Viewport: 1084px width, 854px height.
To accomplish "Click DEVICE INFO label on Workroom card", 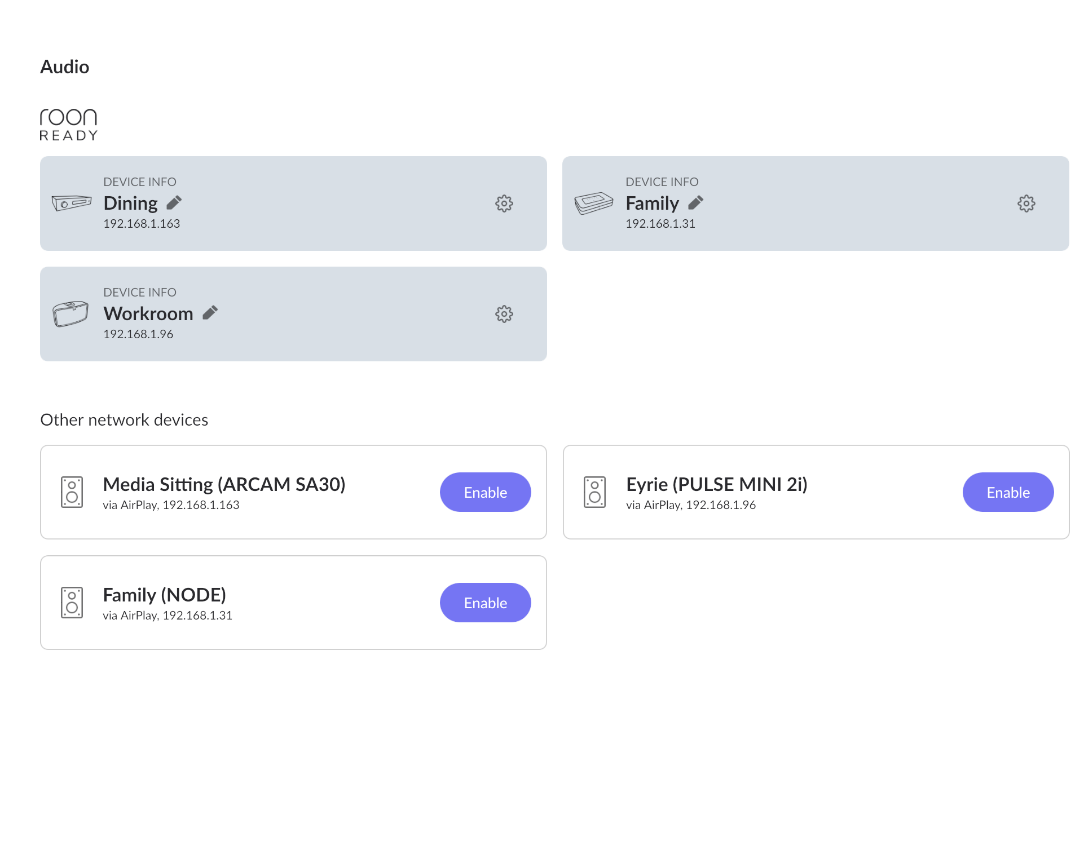I will pos(140,293).
